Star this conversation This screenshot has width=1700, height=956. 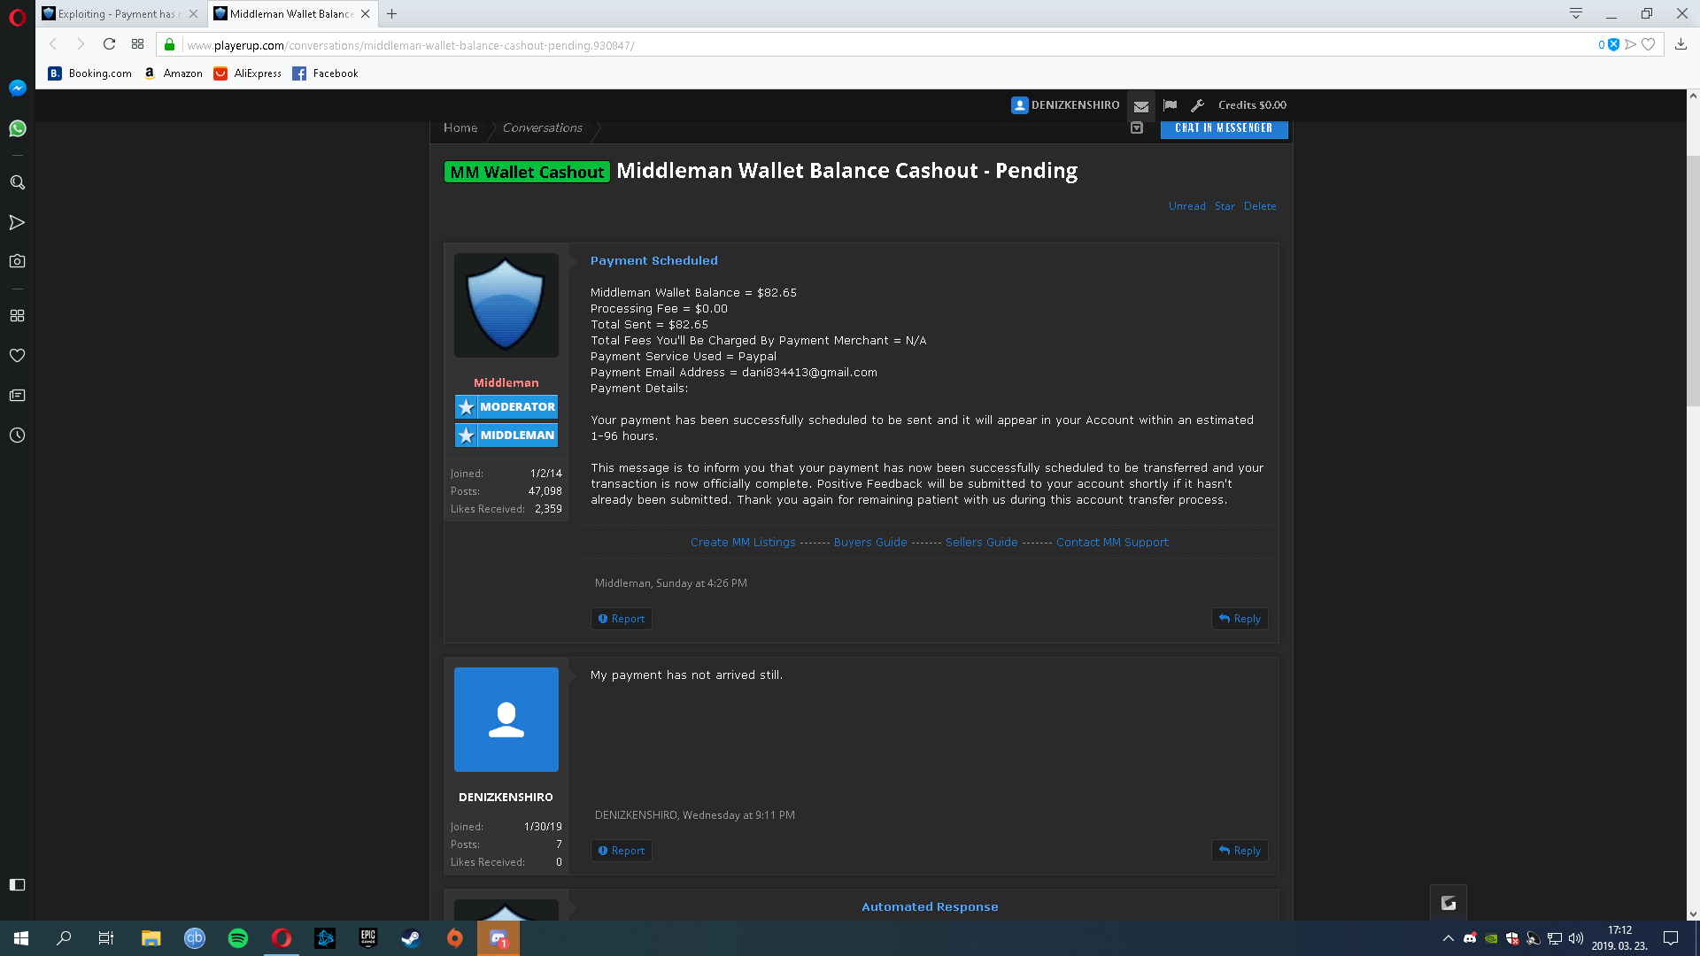pos(1224,206)
